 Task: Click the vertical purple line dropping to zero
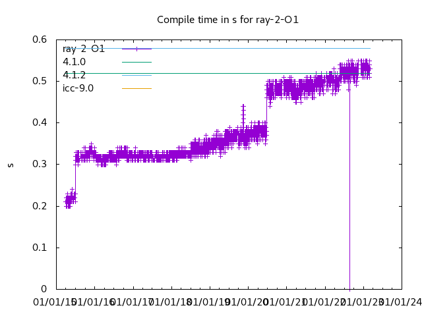click(x=349, y=197)
